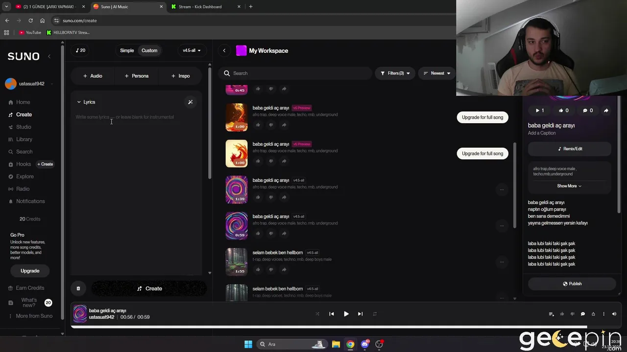Click the Create song button

coord(149,288)
